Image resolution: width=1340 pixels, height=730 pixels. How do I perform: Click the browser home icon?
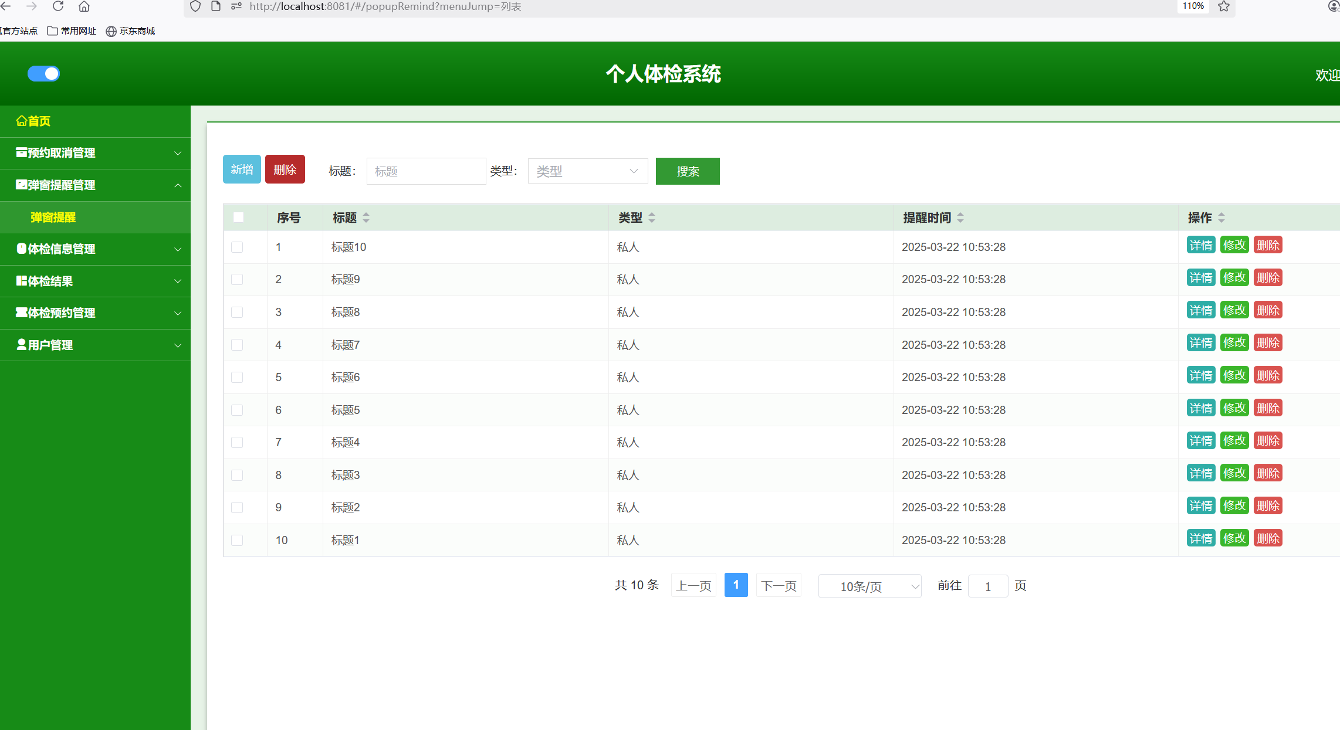click(x=84, y=6)
